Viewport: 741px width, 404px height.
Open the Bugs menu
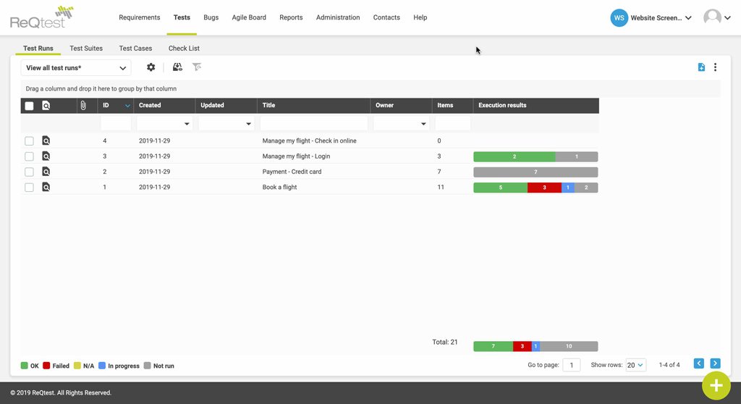[x=211, y=17]
